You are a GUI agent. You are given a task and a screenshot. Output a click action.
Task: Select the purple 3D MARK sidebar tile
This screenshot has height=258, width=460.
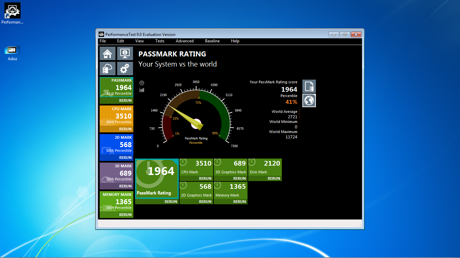point(117,173)
